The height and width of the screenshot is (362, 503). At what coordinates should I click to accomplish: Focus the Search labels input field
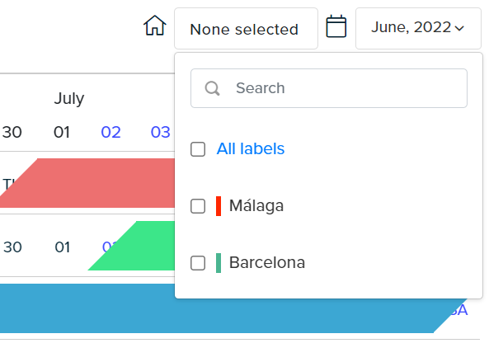point(329,88)
